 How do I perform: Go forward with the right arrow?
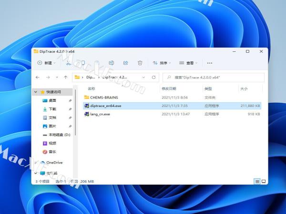point(48,78)
